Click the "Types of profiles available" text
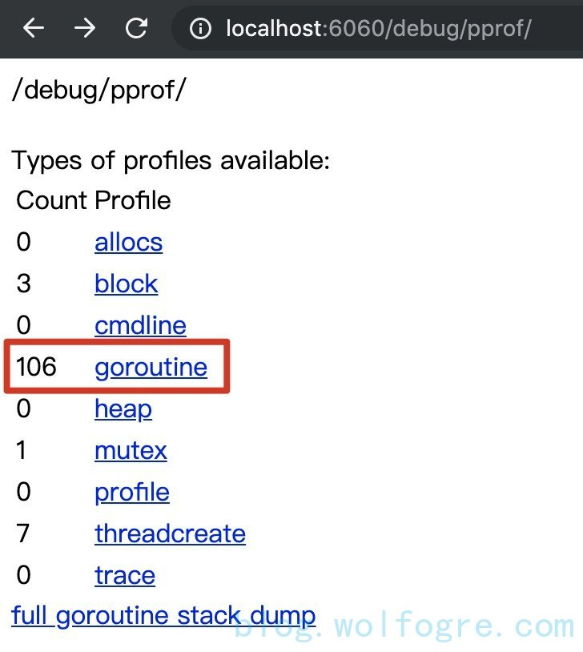583x652 pixels. [171, 160]
